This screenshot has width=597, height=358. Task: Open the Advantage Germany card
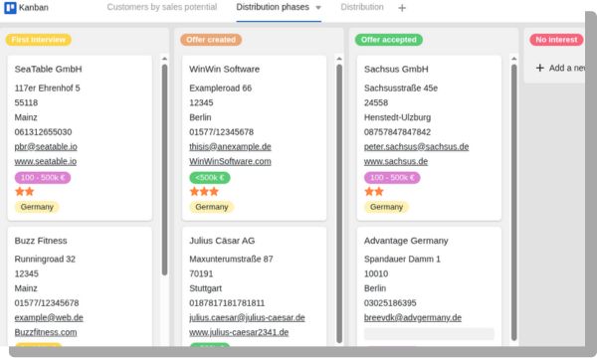429,285
